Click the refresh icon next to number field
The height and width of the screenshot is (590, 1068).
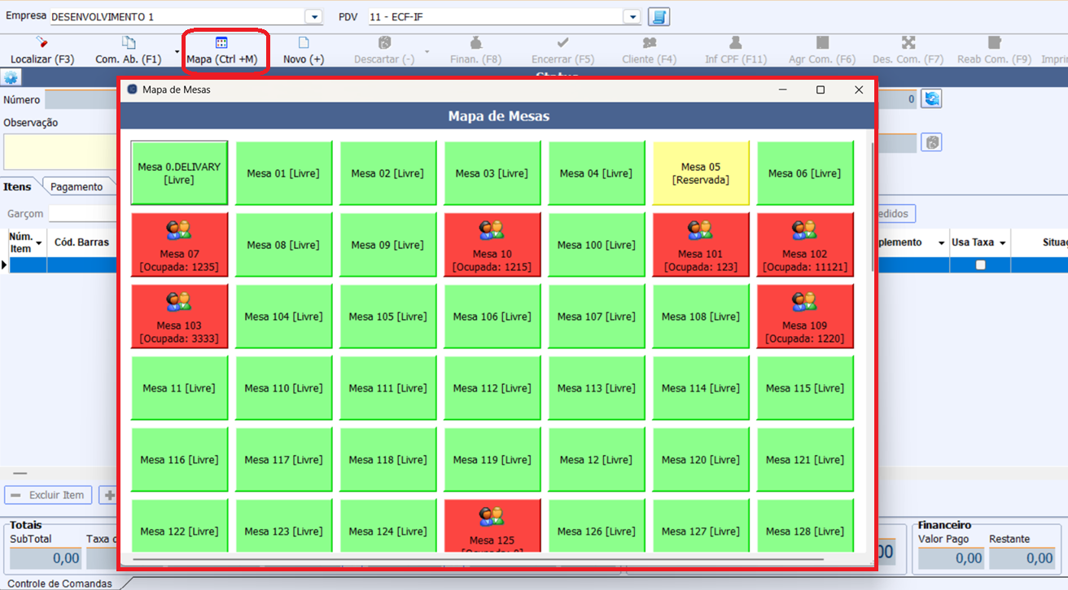(x=931, y=99)
